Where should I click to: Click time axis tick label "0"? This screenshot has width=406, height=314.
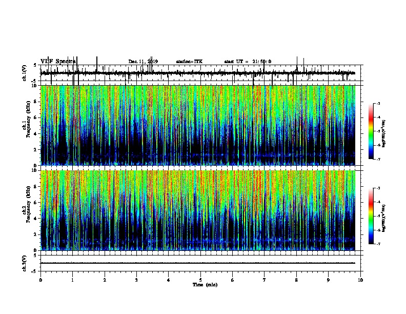pos(40,280)
